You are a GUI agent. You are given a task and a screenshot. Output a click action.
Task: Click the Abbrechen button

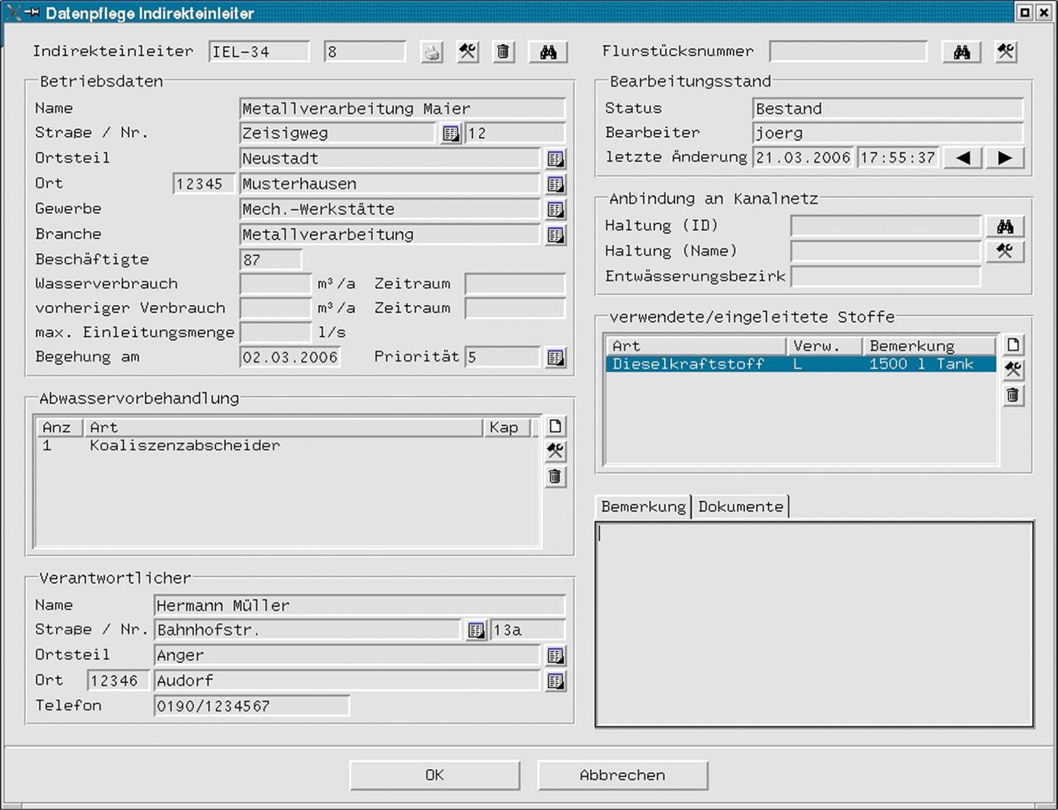(x=622, y=775)
